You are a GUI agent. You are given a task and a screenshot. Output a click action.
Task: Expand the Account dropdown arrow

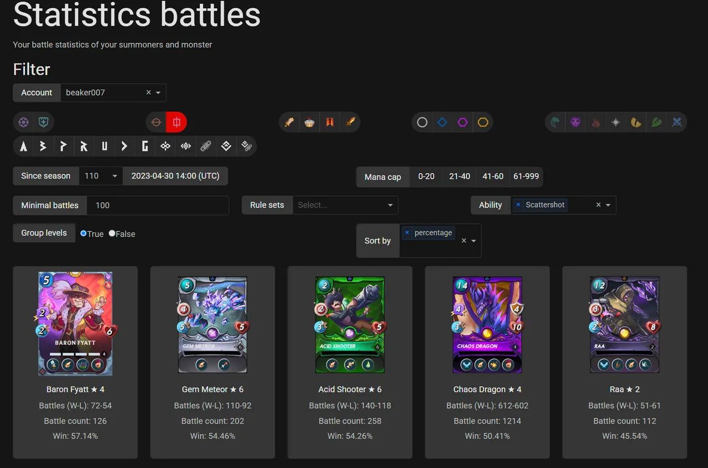[x=158, y=93]
